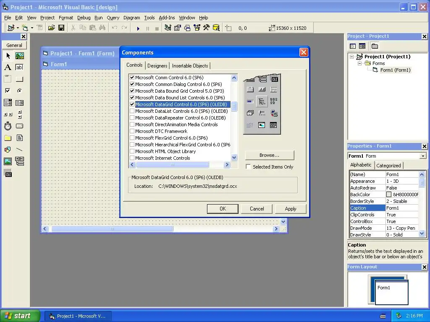
Task: Uncheck Microsoft DataGrid Control 6.0 checkbox
Action: [132, 104]
